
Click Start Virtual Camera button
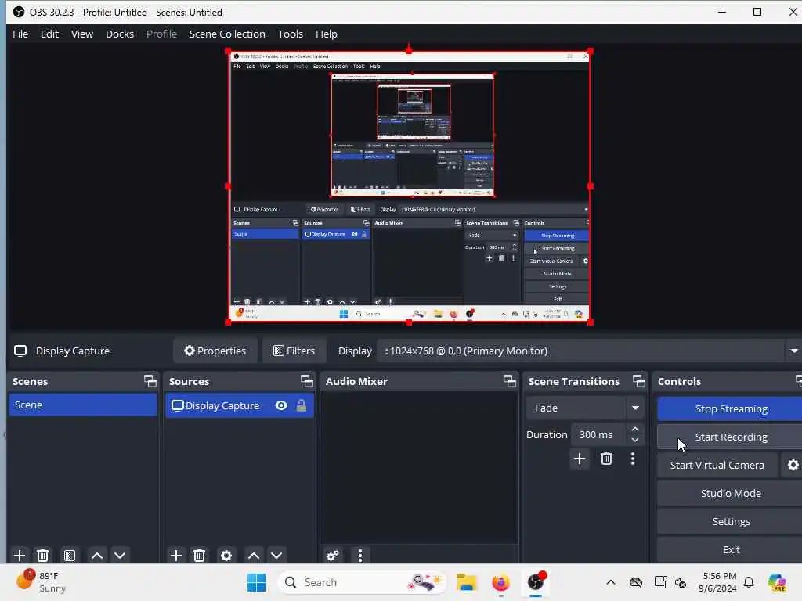coord(717,465)
